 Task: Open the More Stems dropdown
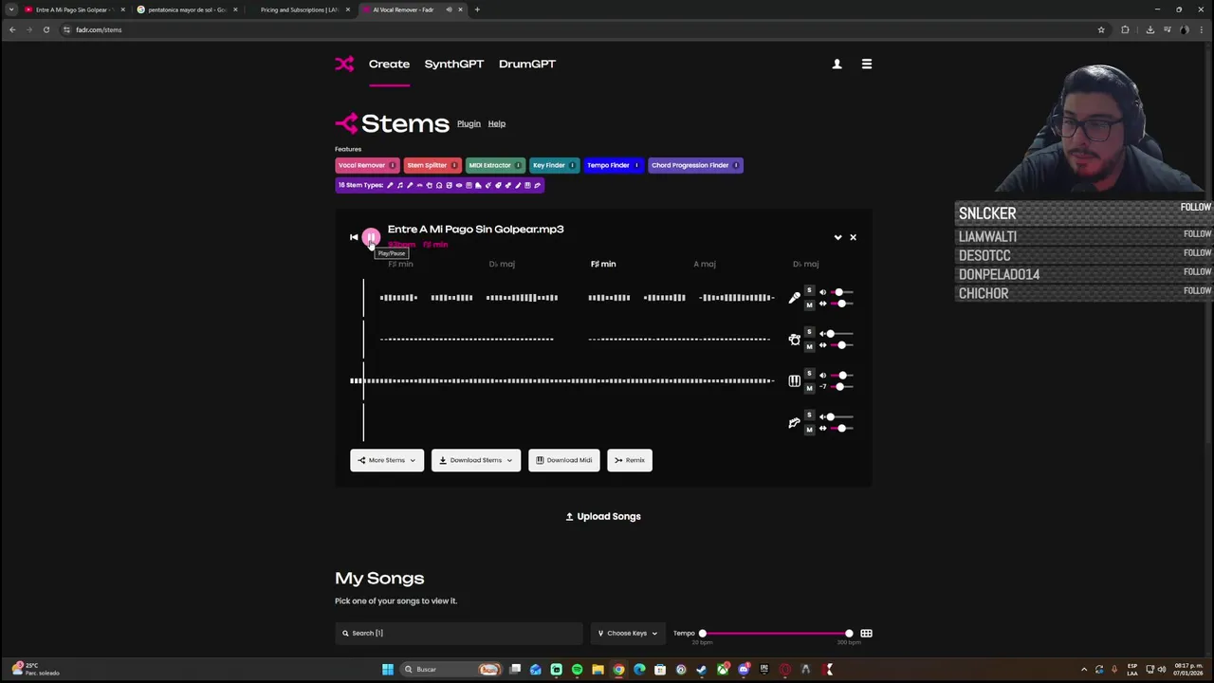pyautogui.click(x=387, y=460)
